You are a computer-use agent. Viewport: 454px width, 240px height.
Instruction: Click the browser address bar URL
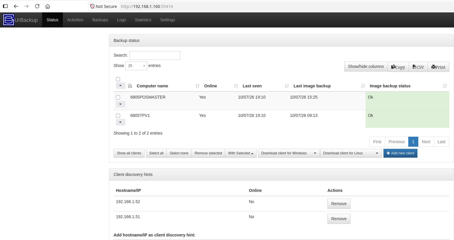[147, 6]
